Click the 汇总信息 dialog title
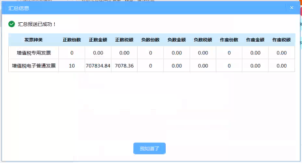 pos(19,8)
